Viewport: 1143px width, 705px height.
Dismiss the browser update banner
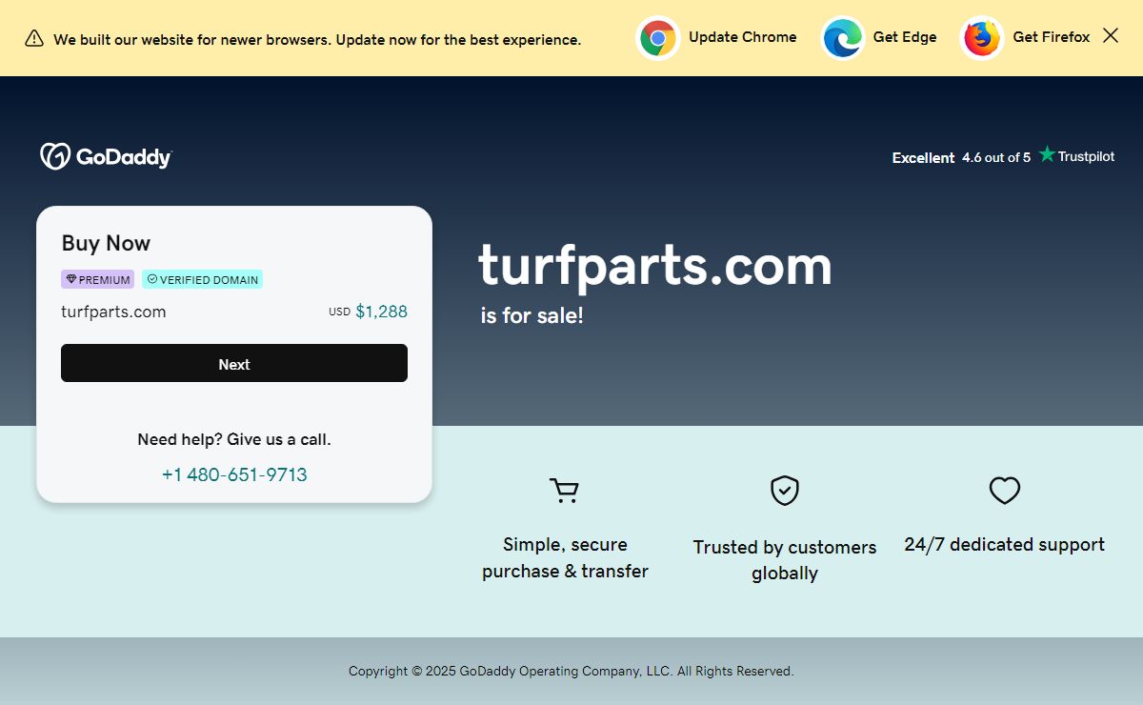(1111, 35)
